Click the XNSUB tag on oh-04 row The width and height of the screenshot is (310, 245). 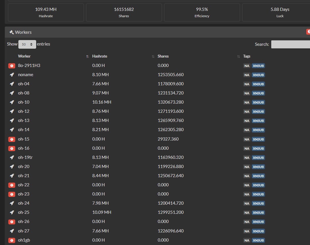click(x=258, y=84)
